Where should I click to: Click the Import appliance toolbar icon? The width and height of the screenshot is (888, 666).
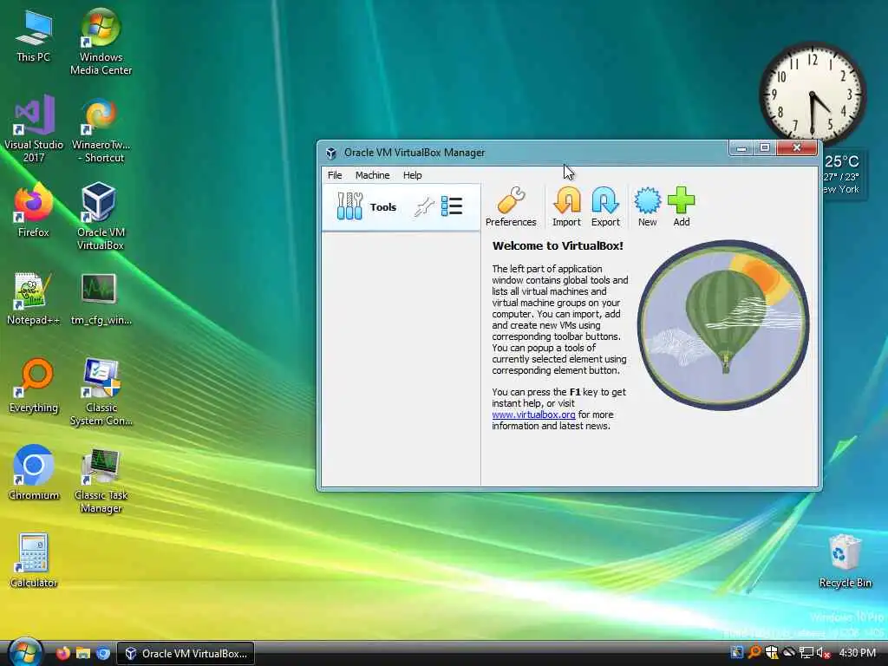566,206
